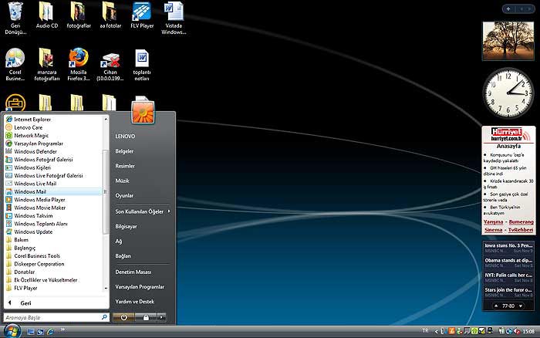Click Show Desktop quick launch icon
The height and width of the screenshot is (338, 540).
(x=31, y=332)
